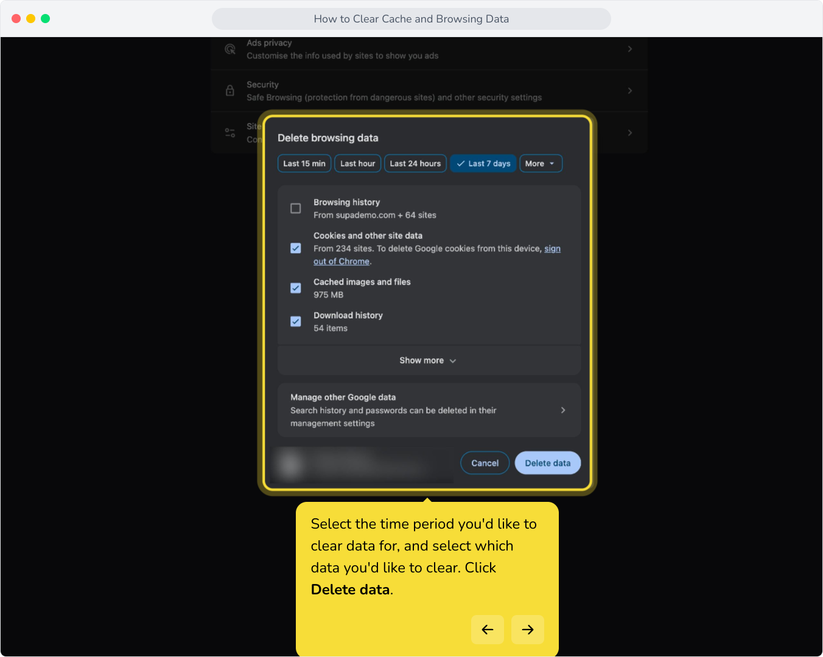Viewport: 823px width, 657px height.
Task: Open the More time range dropdown
Action: [541, 164]
